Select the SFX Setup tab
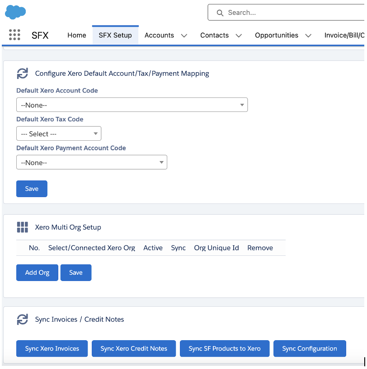This screenshot has height=369, width=367. pyautogui.click(x=115, y=35)
